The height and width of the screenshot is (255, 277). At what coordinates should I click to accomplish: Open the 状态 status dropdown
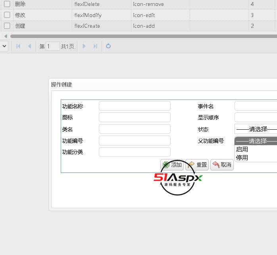coord(256,129)
